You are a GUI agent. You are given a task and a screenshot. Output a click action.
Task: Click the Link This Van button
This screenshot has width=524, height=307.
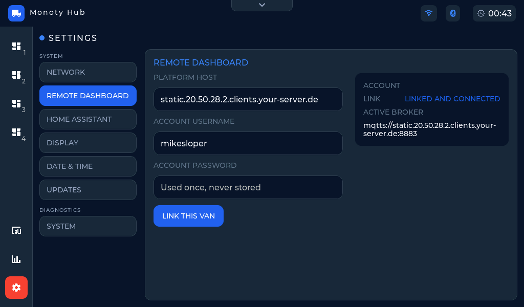[x=188, y=216]
